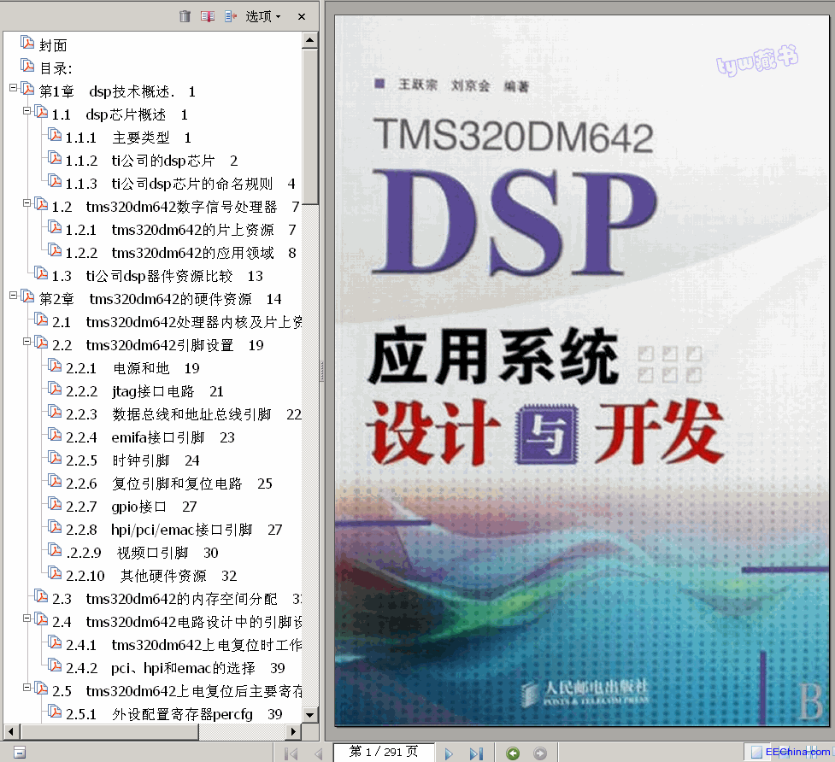This screenshot has width=835, height=762.
Task: Click the PDF icon beside bookmark 1.3
Action: pos(41,273)
